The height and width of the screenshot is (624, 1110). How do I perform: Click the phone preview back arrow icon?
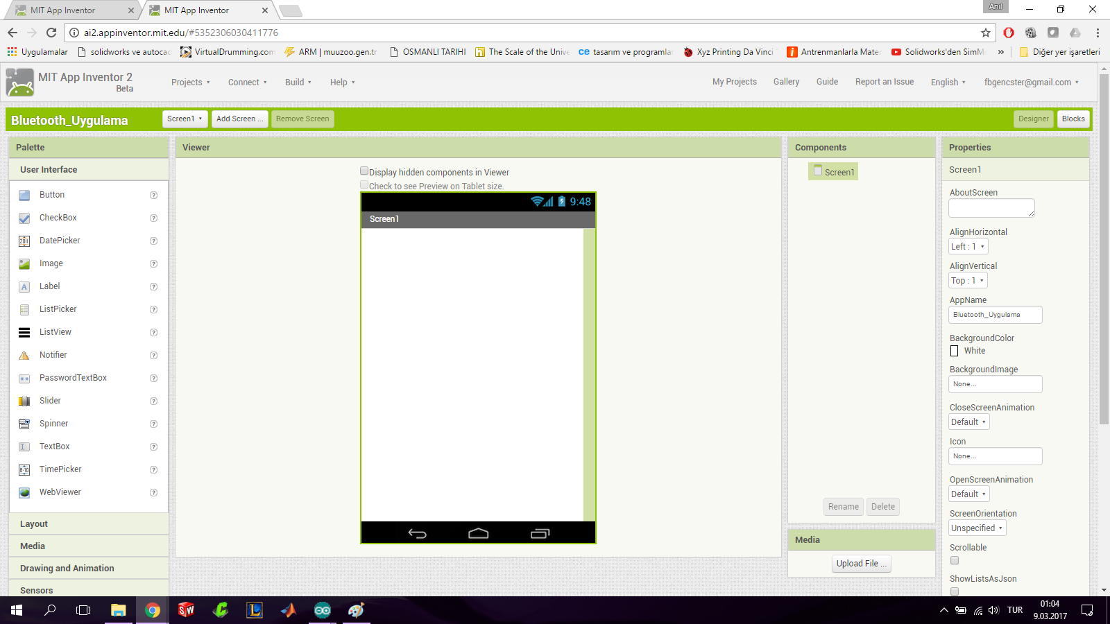(418, 533)
